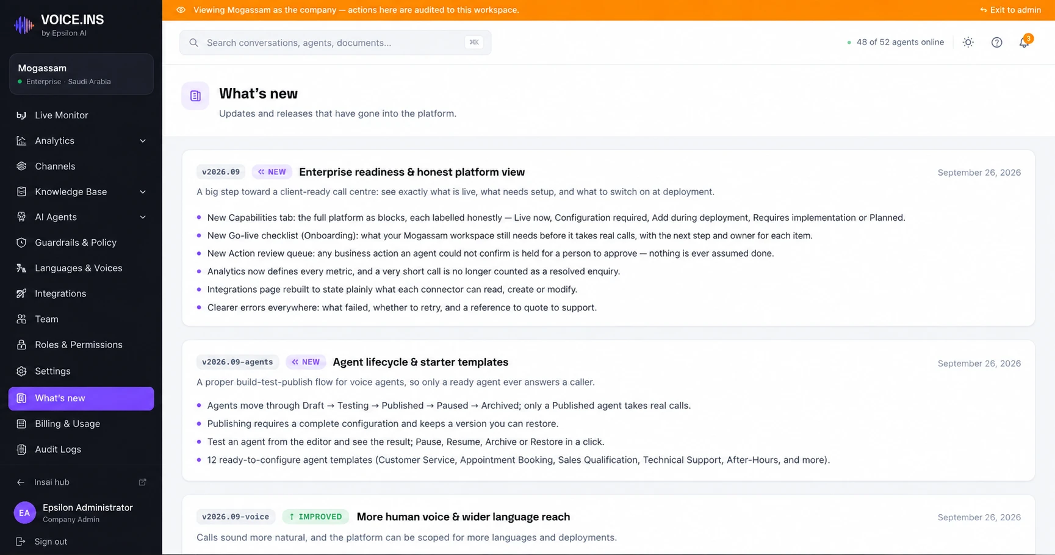This screenshot has height=555, width=1055.
Task: Click the Billing & Usage icon
Action: 21,424
